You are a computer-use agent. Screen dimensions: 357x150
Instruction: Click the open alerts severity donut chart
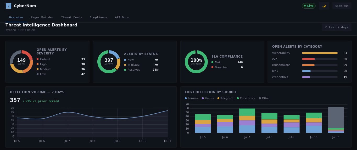[21, 62]
